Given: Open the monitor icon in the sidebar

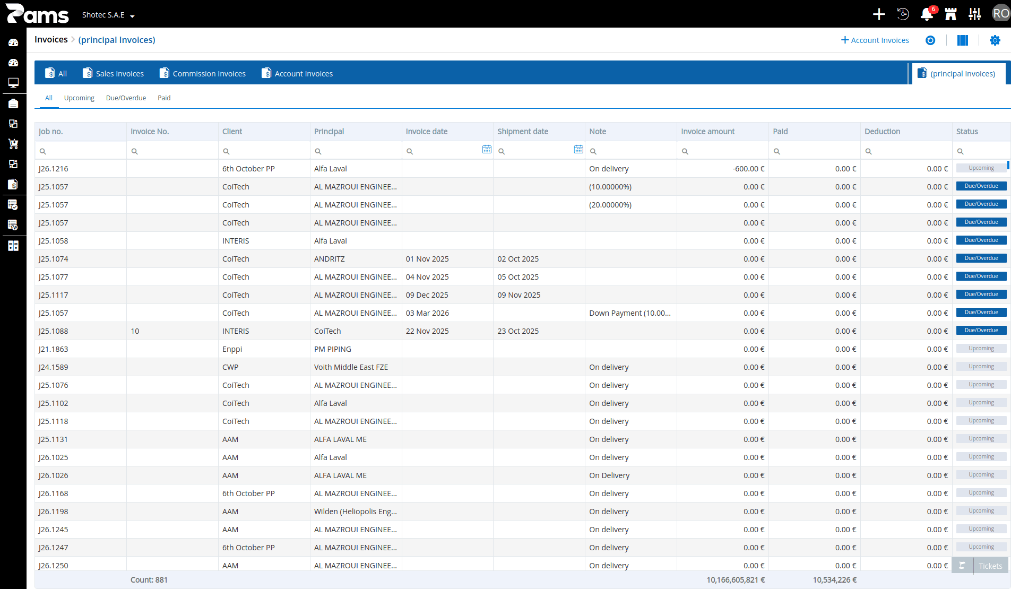Looking at the screenshot, I should coord(13,83).
